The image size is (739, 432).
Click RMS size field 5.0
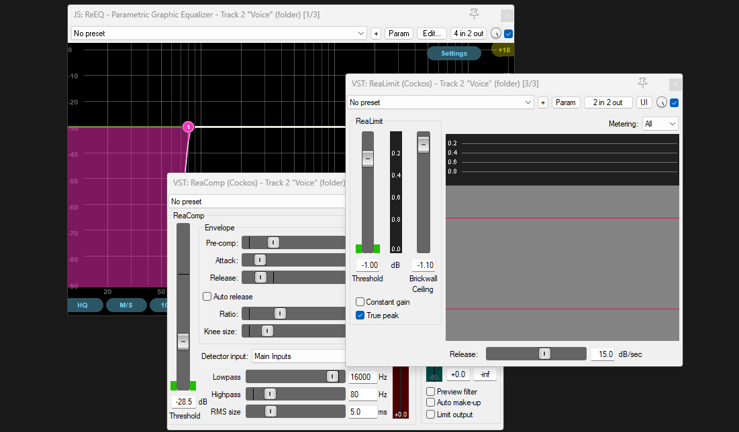363,412
